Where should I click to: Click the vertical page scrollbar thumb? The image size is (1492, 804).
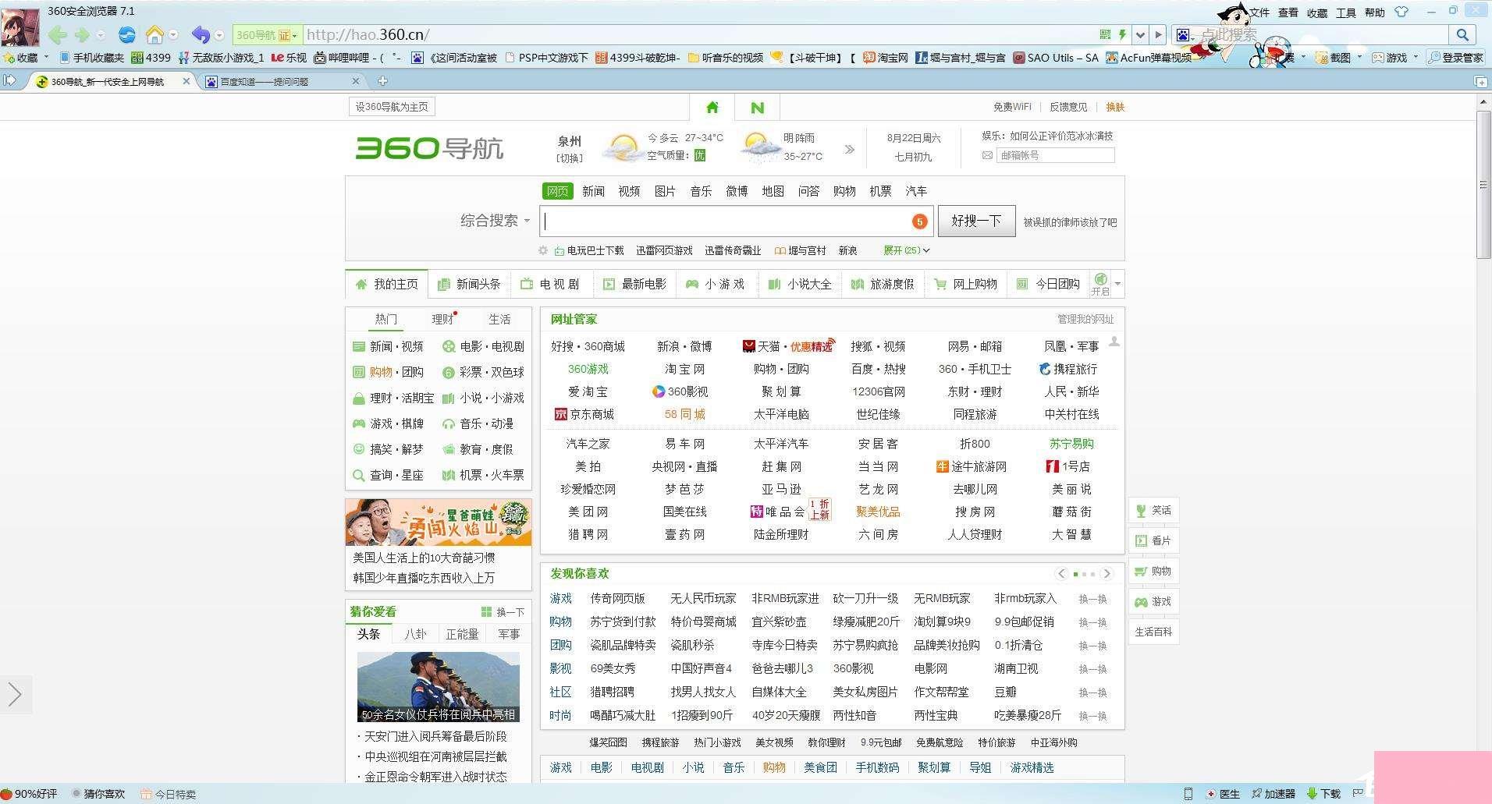point(1483,185)
